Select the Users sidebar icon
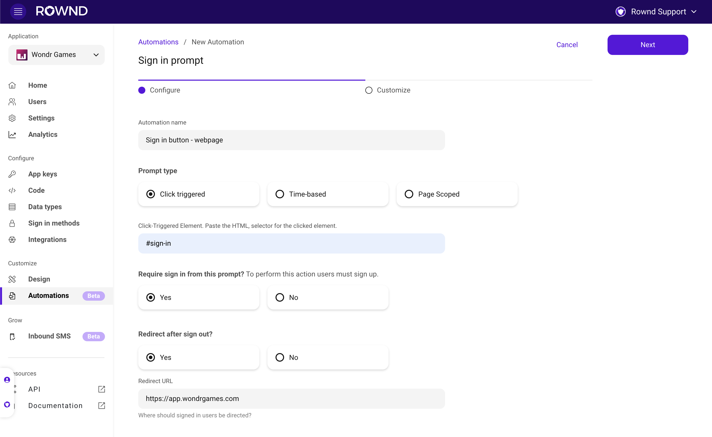 click(x=12, y=102)
